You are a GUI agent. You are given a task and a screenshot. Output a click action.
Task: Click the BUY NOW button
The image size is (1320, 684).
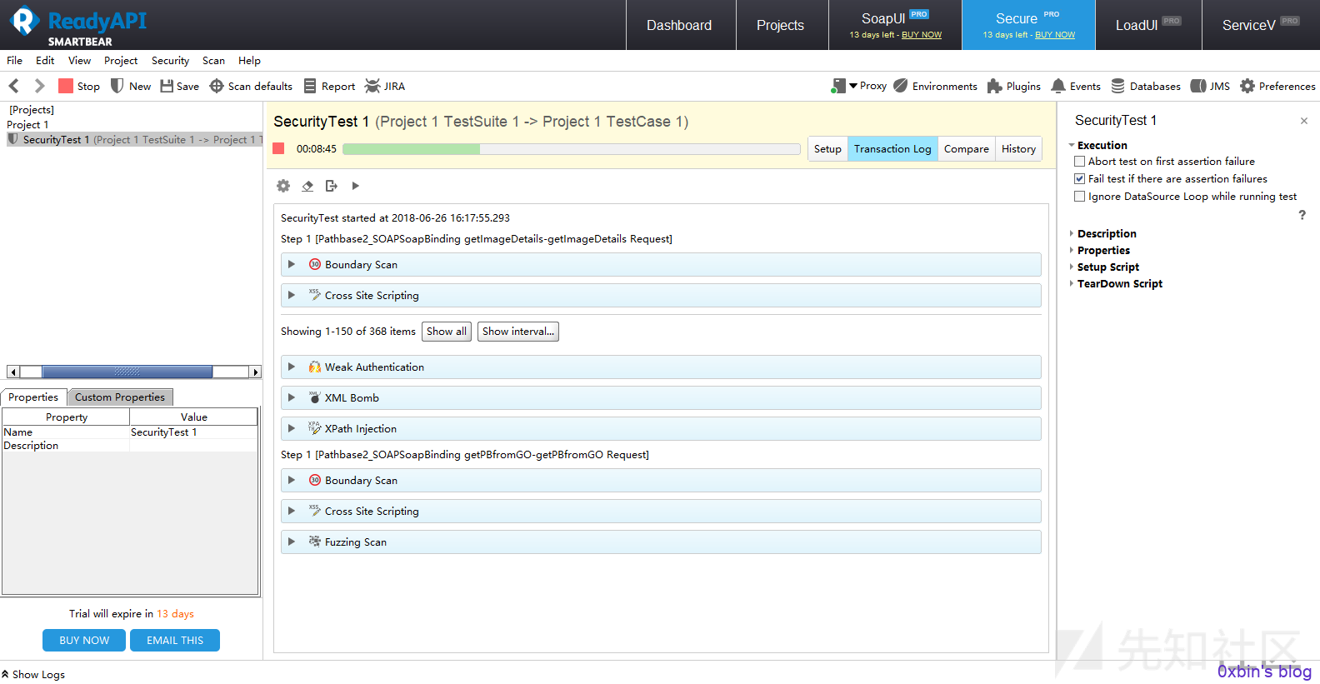point(84,640)
